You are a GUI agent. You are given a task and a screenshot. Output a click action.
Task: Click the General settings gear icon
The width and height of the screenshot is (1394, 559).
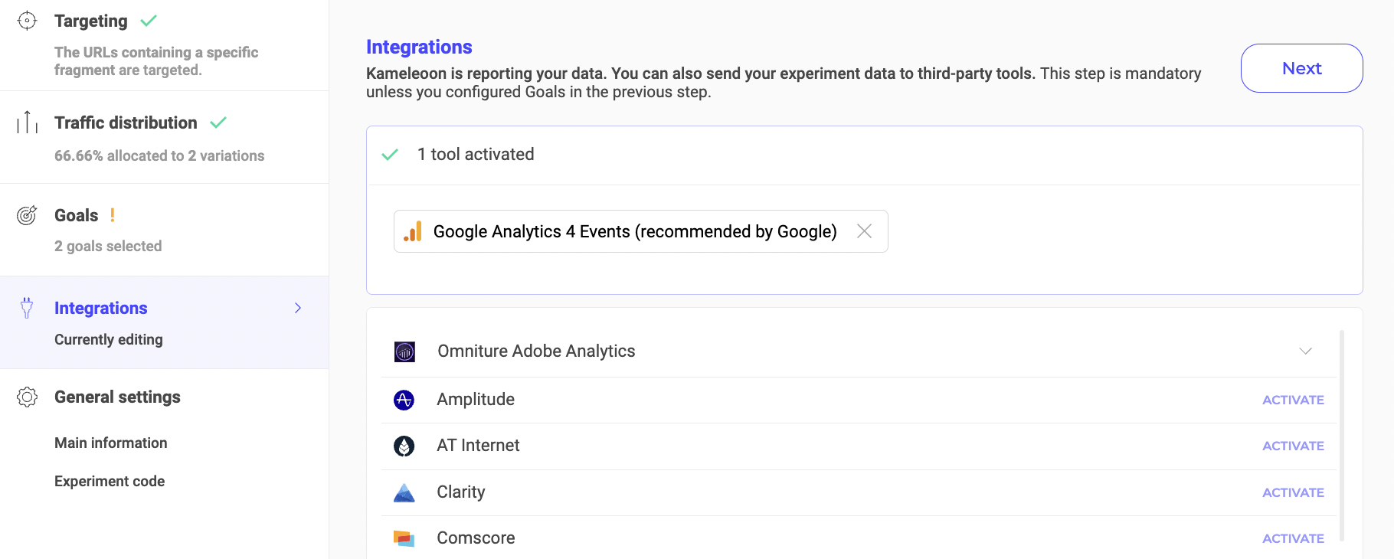pos(27,397)
